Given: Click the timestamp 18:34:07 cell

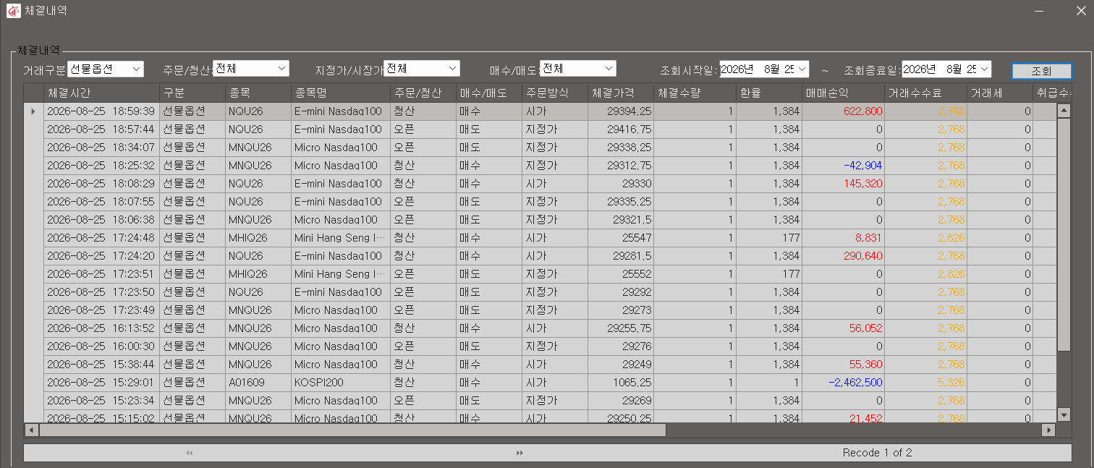Looking at the screenshot, I should tap(102, 148).
